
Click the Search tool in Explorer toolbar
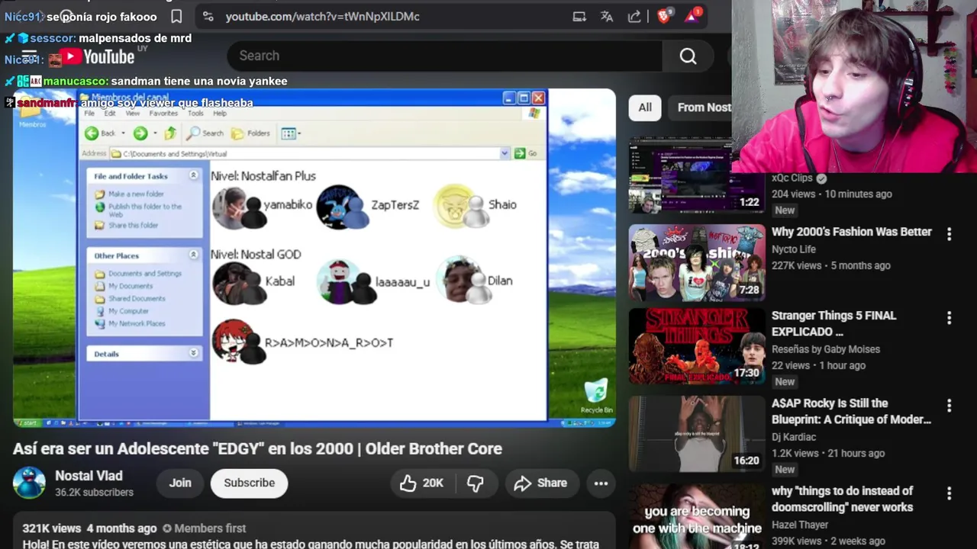pyautogui.click(x=206, y=133)
